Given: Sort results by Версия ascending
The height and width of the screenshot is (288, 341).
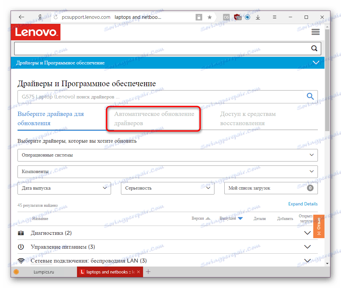Looking at the screenshot, I should (208, 218).
